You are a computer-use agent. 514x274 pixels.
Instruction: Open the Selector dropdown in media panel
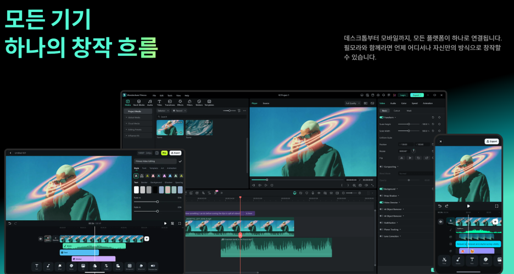[163, 111]
